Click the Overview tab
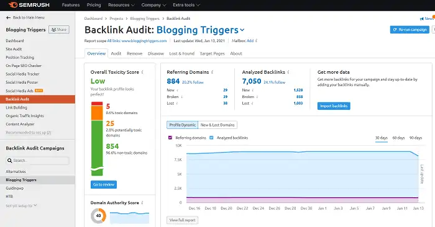The image size is (435, 227). 96,53
